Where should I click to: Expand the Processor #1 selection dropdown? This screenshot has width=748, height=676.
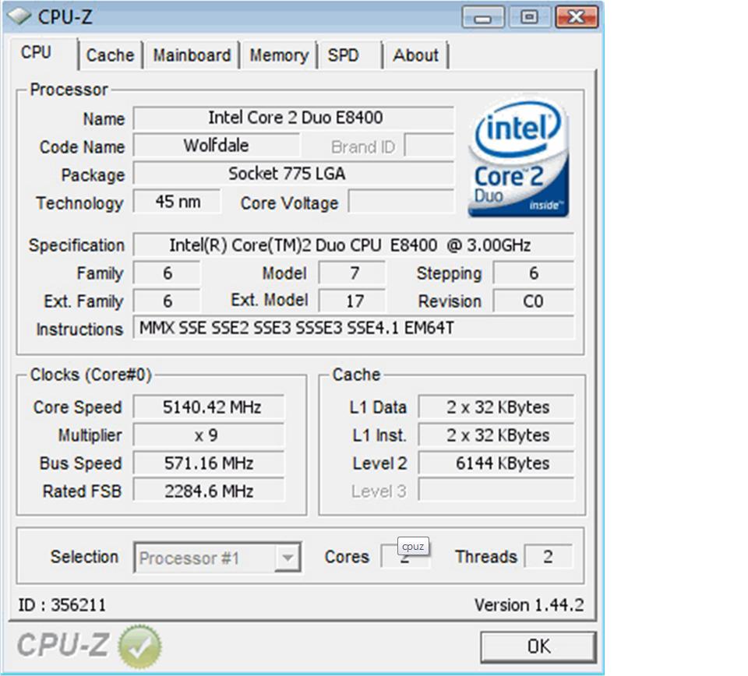(x=288, y=558)
